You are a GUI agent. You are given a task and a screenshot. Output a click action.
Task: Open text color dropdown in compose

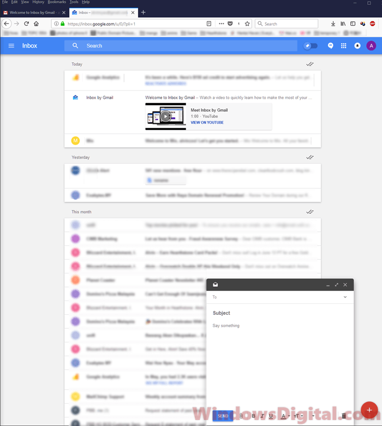285,416
